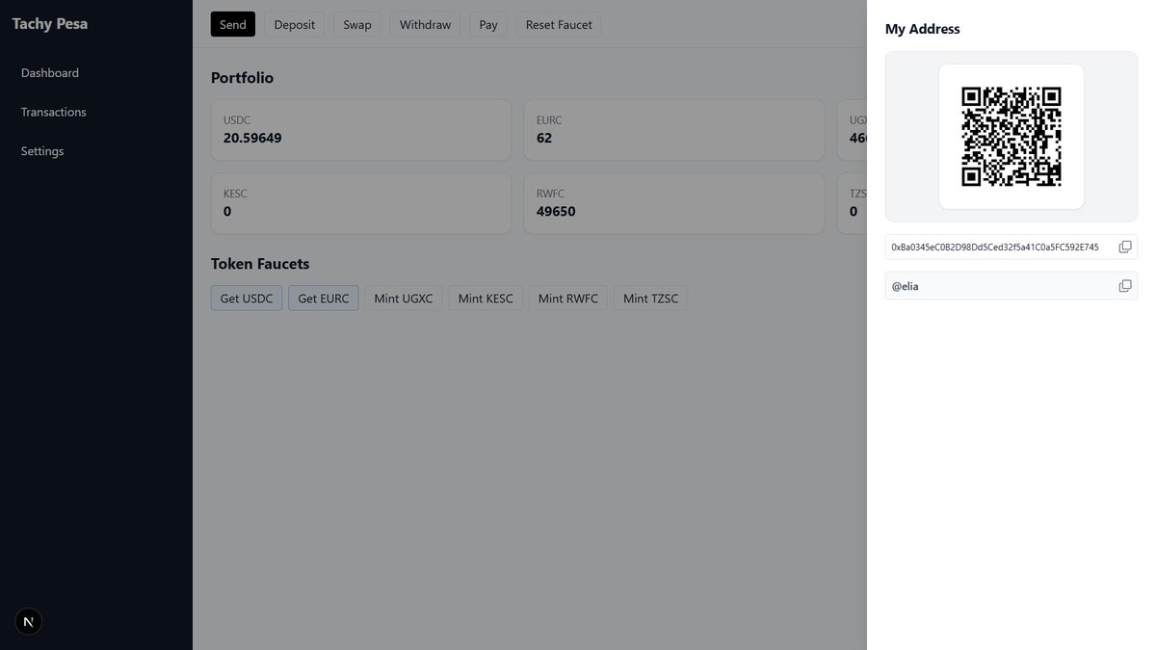1156x650 pixels.
Task: Click the Swap button
Action: (x=357, y=25)
